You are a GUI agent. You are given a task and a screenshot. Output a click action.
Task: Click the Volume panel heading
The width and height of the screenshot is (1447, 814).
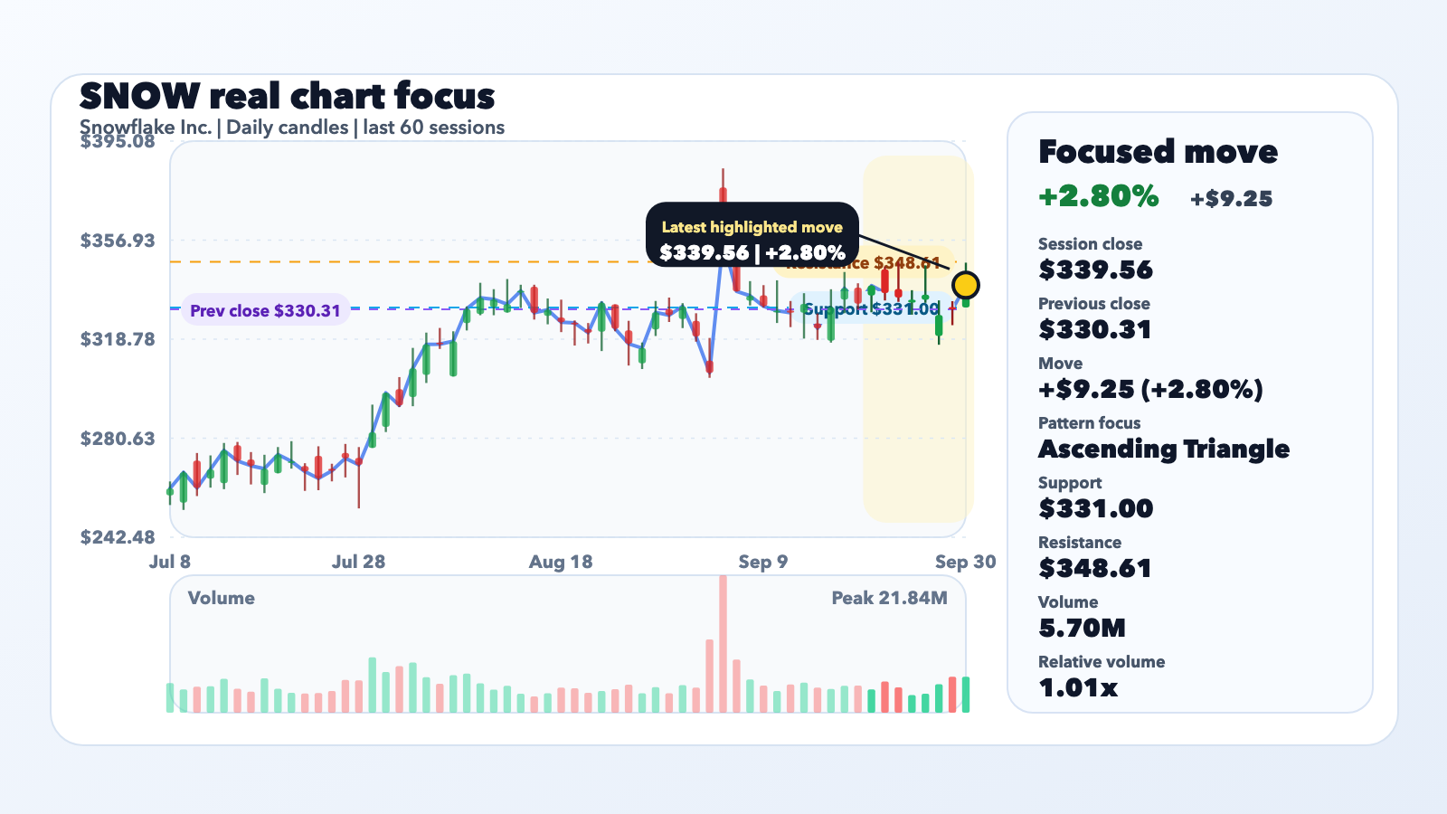221,598
